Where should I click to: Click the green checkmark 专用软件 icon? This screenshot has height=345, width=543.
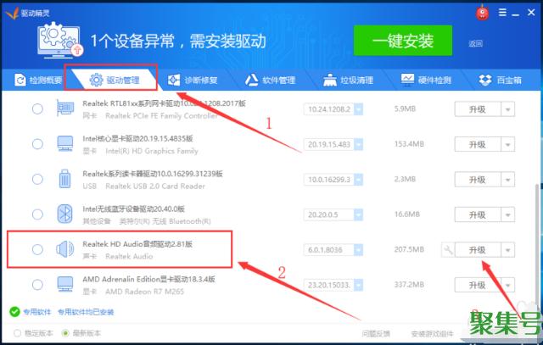[14, 312]
